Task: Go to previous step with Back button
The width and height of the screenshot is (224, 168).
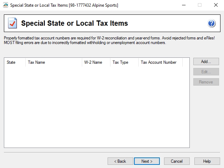Action: [x=120, y=161]
